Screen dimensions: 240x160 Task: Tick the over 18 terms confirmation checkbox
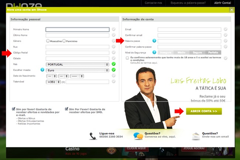tap(127, 58)
